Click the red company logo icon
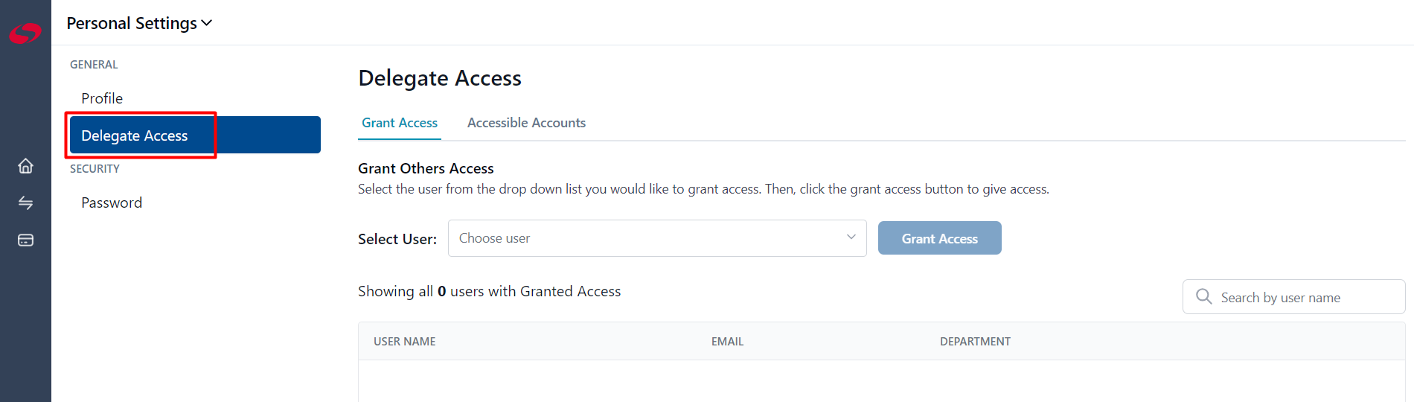This screenshot has height=402, width=1414. pyautogui.click(x=25, y=33)
